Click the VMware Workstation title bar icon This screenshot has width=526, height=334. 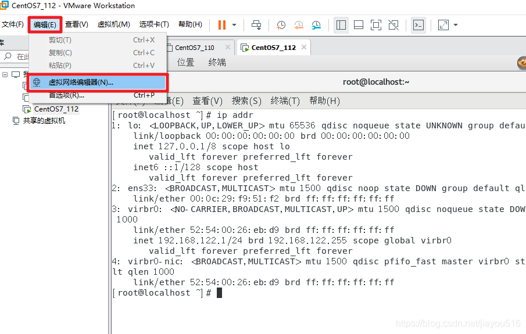click(4, 5)
